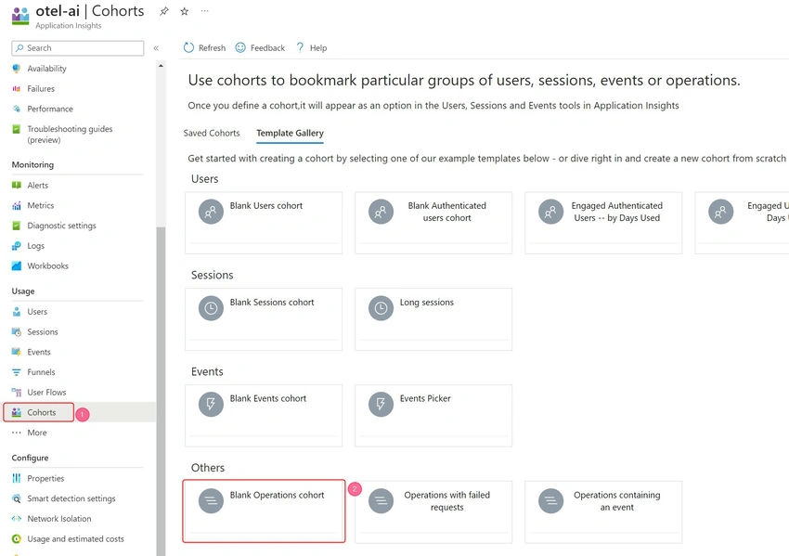Viewport: 789px width, 556px height.
Task: Select the Template Gallery tab
Action: point(290,133)
